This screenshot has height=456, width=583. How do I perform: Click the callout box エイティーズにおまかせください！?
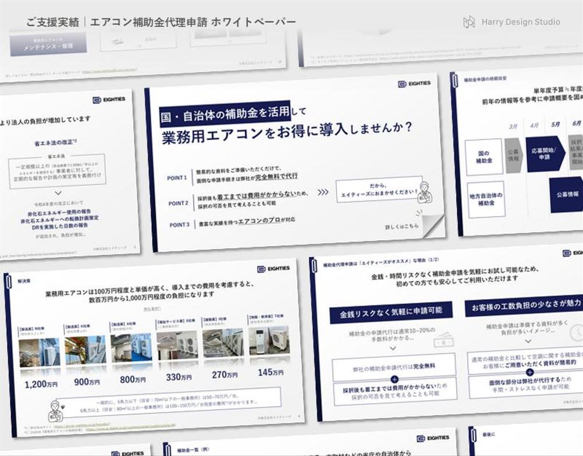(379, 189)
